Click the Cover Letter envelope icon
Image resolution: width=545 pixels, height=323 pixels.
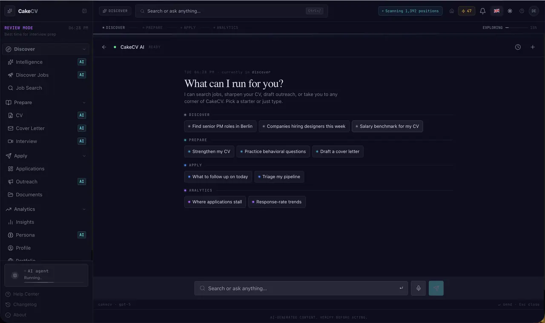click(11, 128)
